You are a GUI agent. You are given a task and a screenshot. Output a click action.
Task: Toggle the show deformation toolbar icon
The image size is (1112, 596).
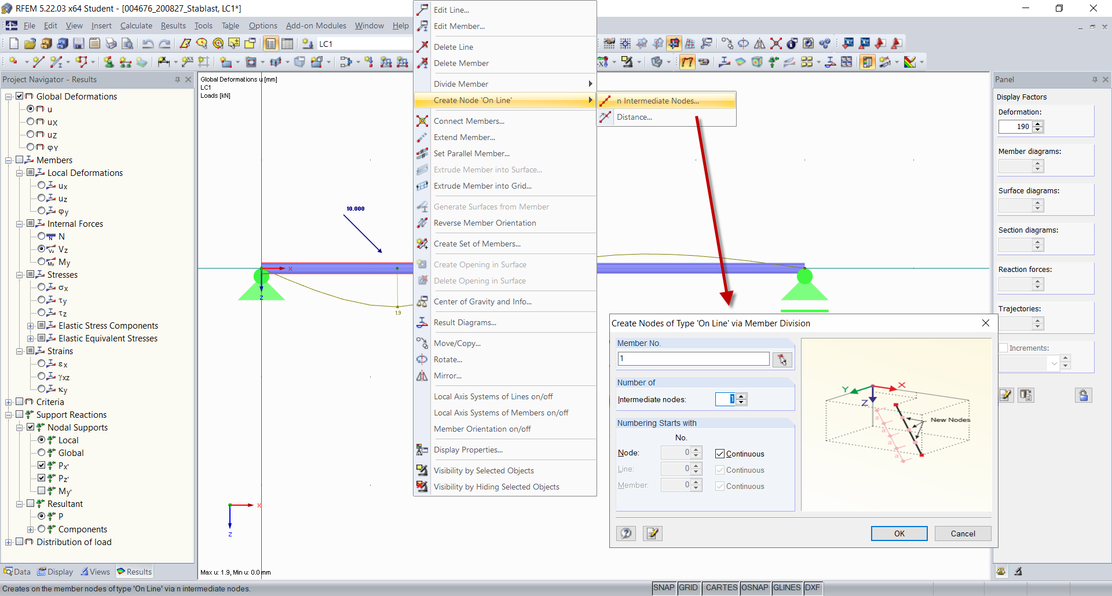click(x=687, y=62)
